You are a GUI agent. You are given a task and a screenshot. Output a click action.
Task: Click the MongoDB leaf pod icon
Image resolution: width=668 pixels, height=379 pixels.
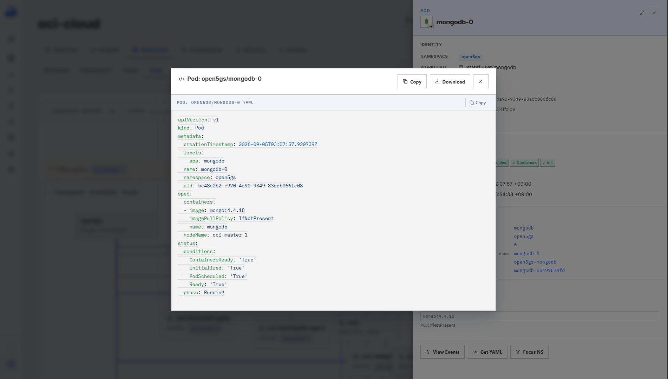426,22
